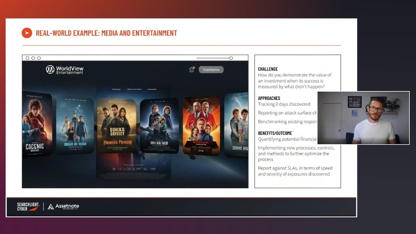Click the gray pill button in WorldView header
The height and width of the screenshot is (234, 416).
click(x=211, y=70)
